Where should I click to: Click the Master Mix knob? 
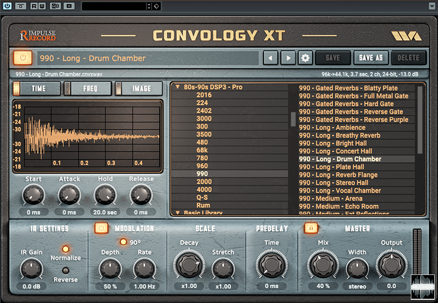323,264
